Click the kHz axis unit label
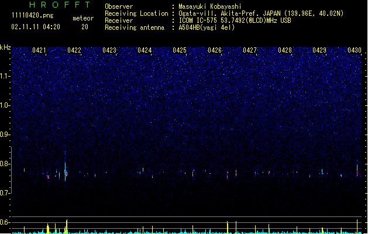Image resolution: width=368 pixels, height=234 pixels. (x=5, y=47)
